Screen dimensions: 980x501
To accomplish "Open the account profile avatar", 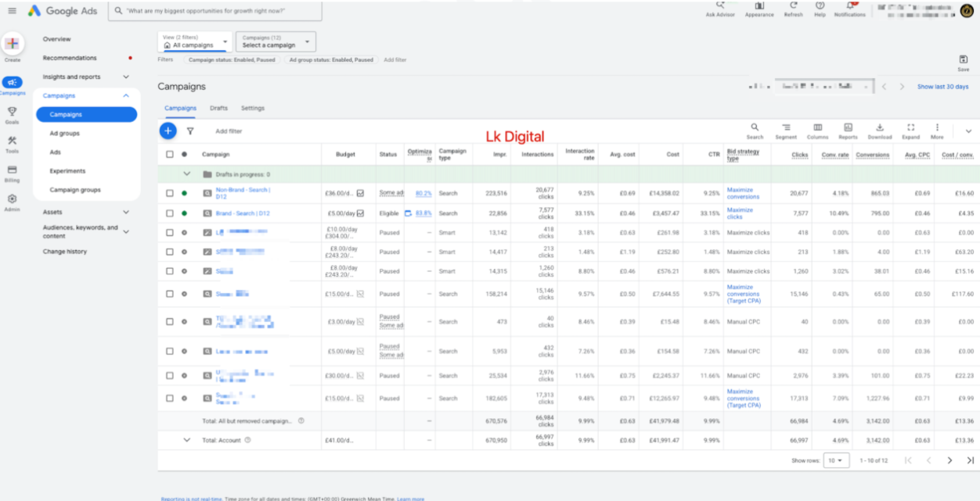I will (967, 10).
